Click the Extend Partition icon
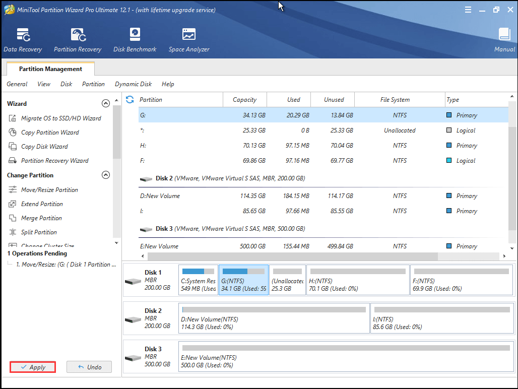The height and width of the screenshot is (389, 518). (13, 204)
